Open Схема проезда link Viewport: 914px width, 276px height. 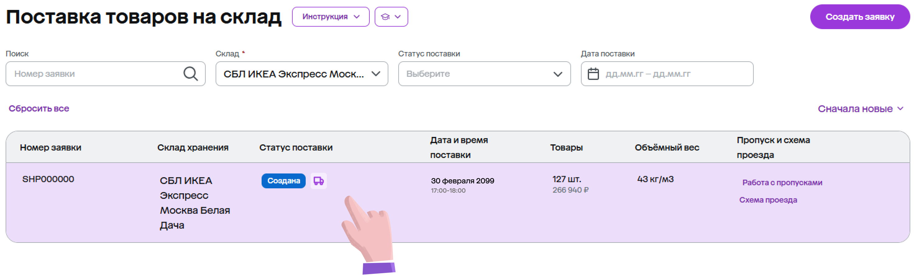tap(768, 200)
